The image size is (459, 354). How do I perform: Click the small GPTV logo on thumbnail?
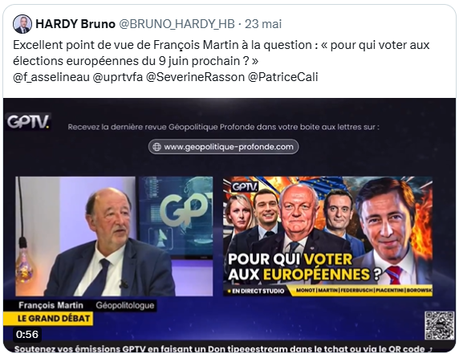(245, 187)
